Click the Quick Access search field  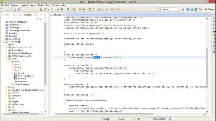(x=168, y=9)
